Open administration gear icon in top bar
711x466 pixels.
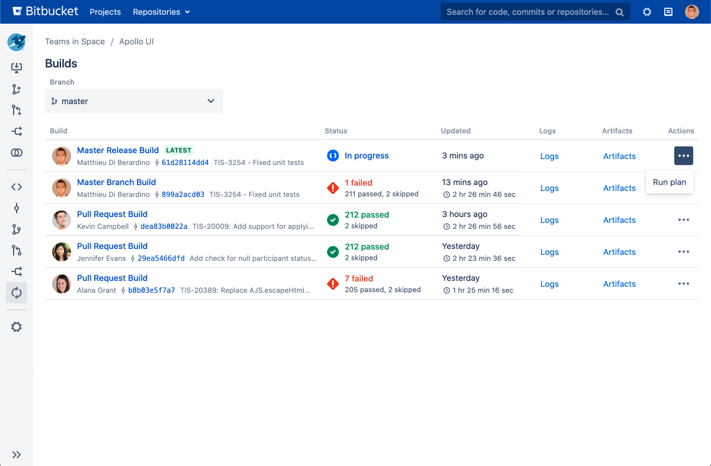647,12
